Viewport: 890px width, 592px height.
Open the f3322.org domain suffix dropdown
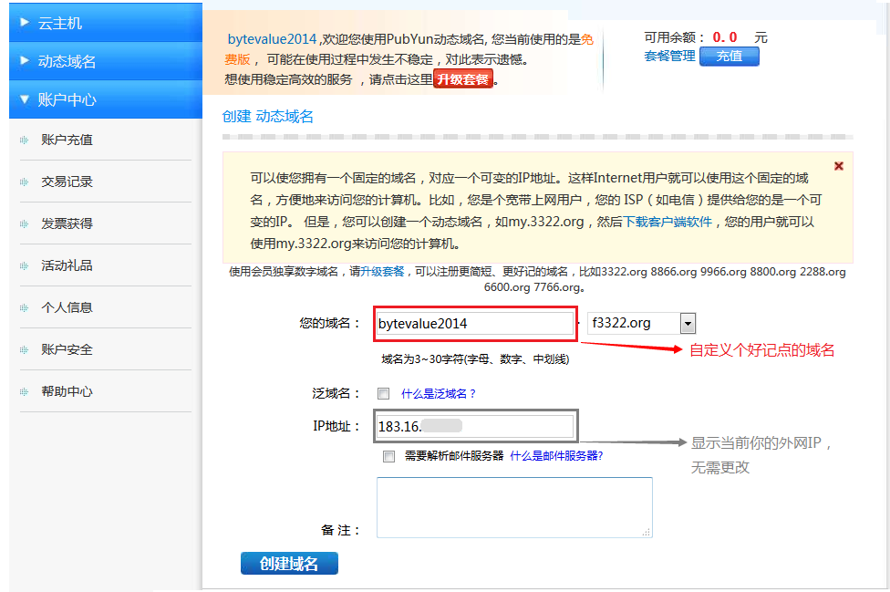[688, 323]
